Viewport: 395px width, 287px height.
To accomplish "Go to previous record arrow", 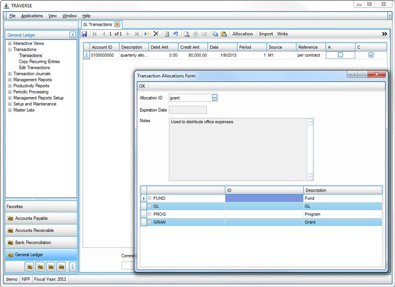I will (x=104, y=34).
